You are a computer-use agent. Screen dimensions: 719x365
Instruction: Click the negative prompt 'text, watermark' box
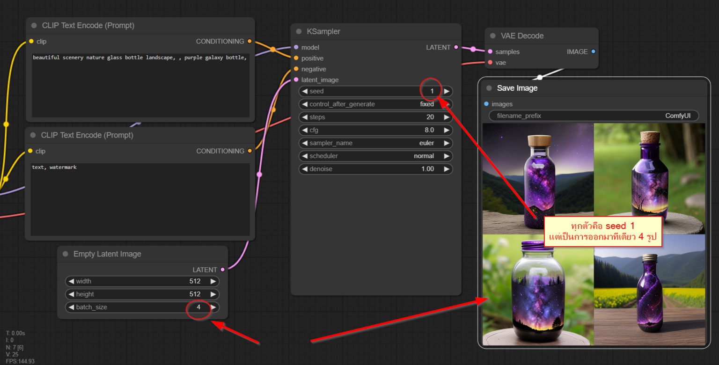pyautogui.click(x=140, y=199)
